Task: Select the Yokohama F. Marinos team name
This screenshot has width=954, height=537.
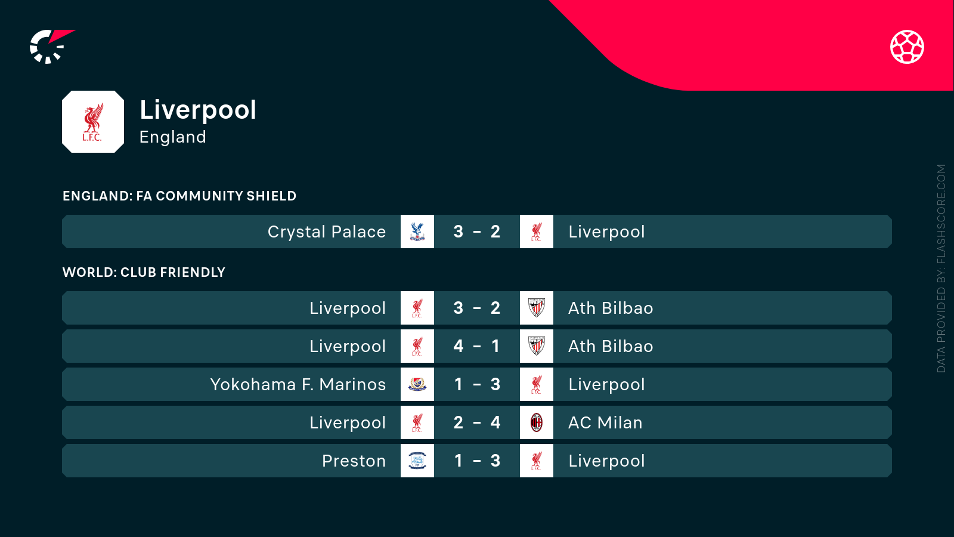Action: 298,384
